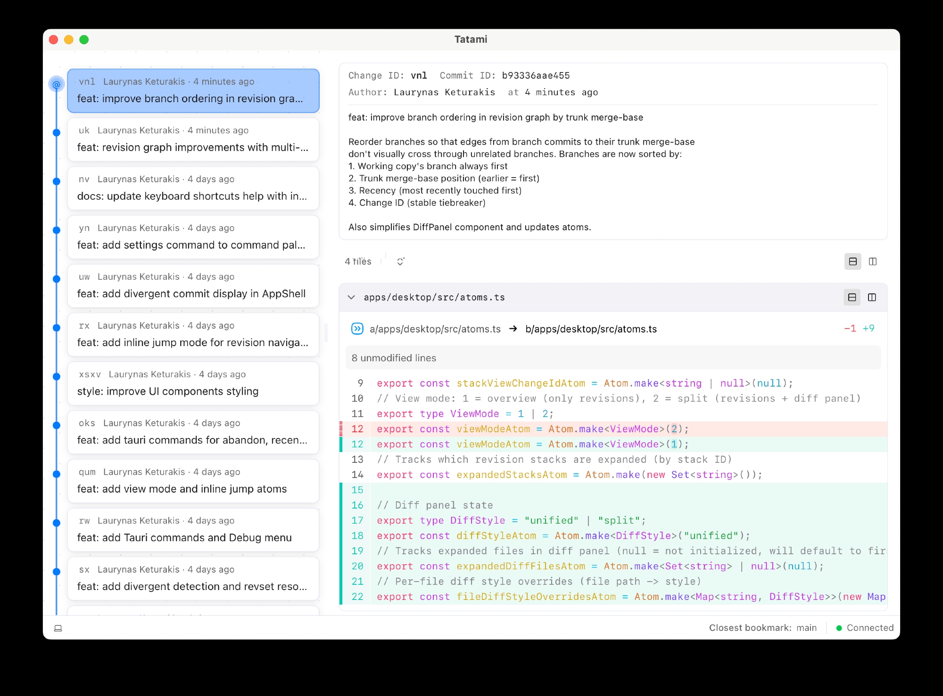Screen dimensions: 943x696
Task: Select revision qum view mode atoms
Action: pos(193,481)
